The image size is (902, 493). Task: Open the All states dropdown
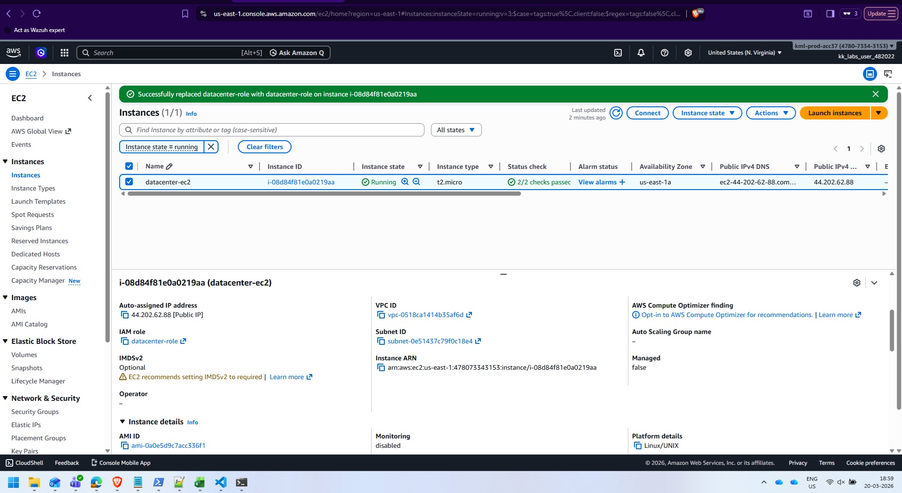tap(456, 130)
